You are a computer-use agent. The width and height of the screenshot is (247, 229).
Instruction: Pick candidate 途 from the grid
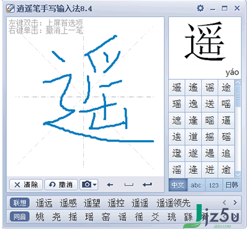click(x=226, y=88)
